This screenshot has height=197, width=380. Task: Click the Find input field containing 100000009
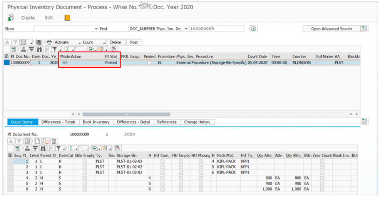point(216,28)
